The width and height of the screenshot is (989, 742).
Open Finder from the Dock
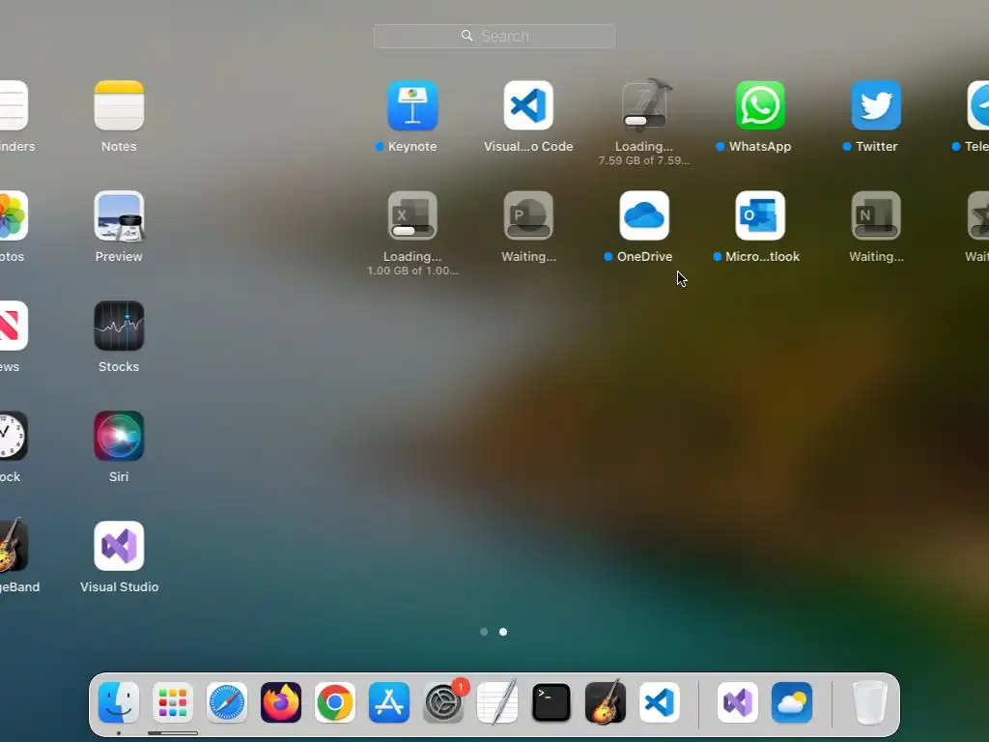[x=119, y=702]
